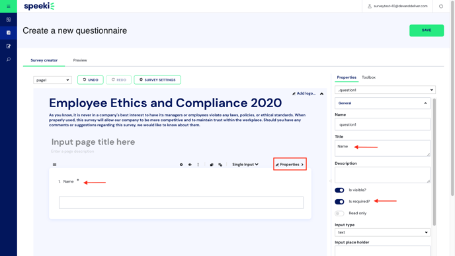Click the Description property text area
The image size is (455, 256).
(382, 175)
